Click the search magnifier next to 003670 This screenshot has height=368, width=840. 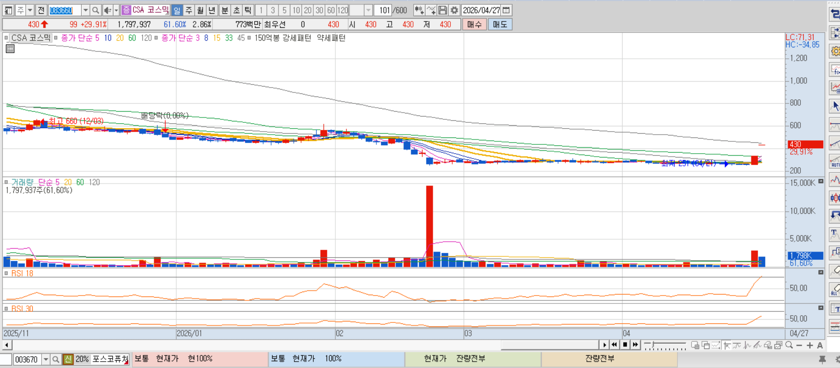click(x=56, y=360)
